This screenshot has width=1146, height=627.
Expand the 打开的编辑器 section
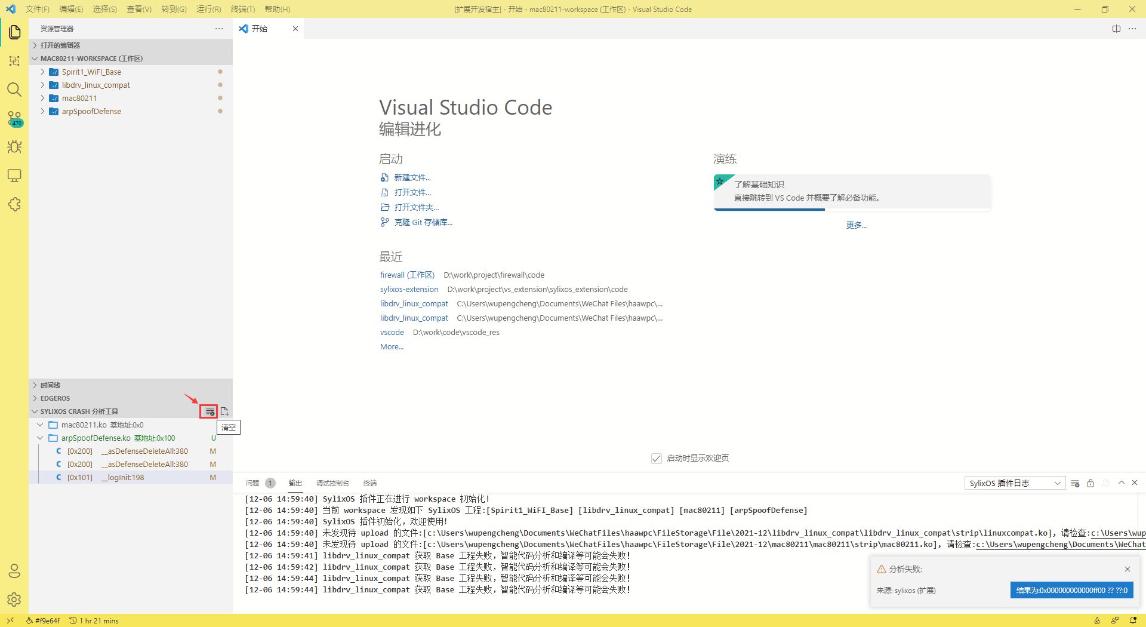click(131, 45)
